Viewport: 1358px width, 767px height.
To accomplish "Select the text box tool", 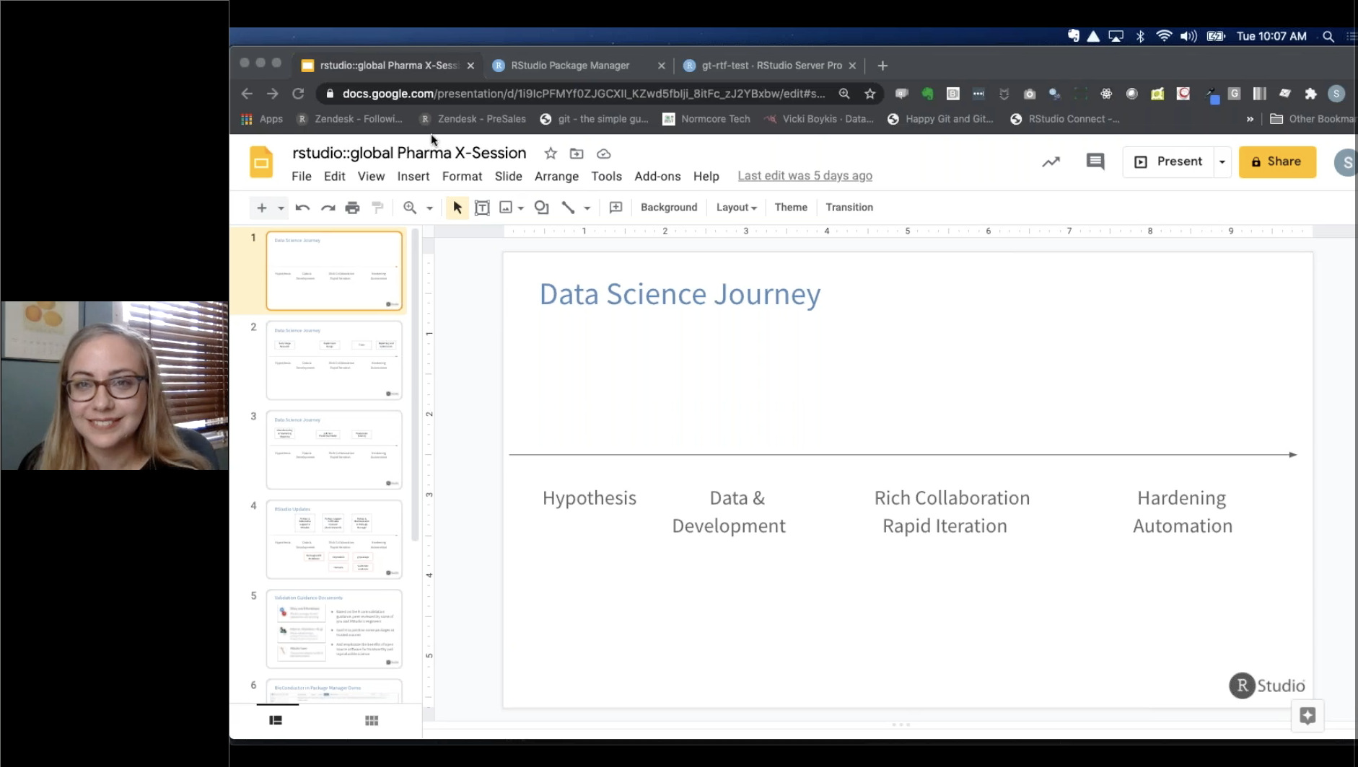I will pos(482,208).
